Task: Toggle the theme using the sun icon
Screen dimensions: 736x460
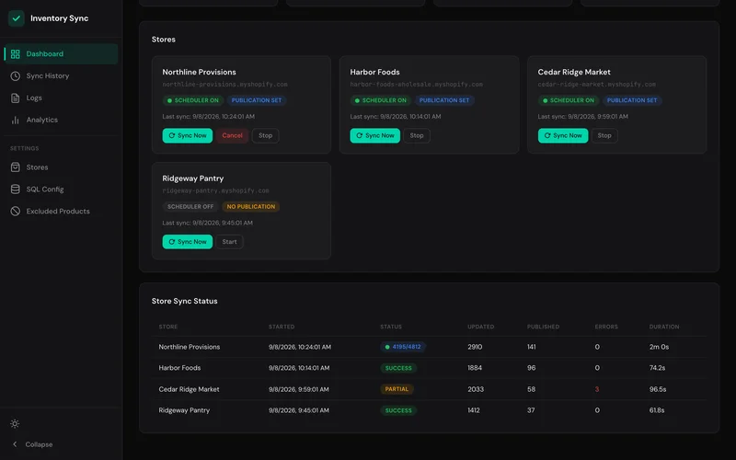Action: [15, 424]
